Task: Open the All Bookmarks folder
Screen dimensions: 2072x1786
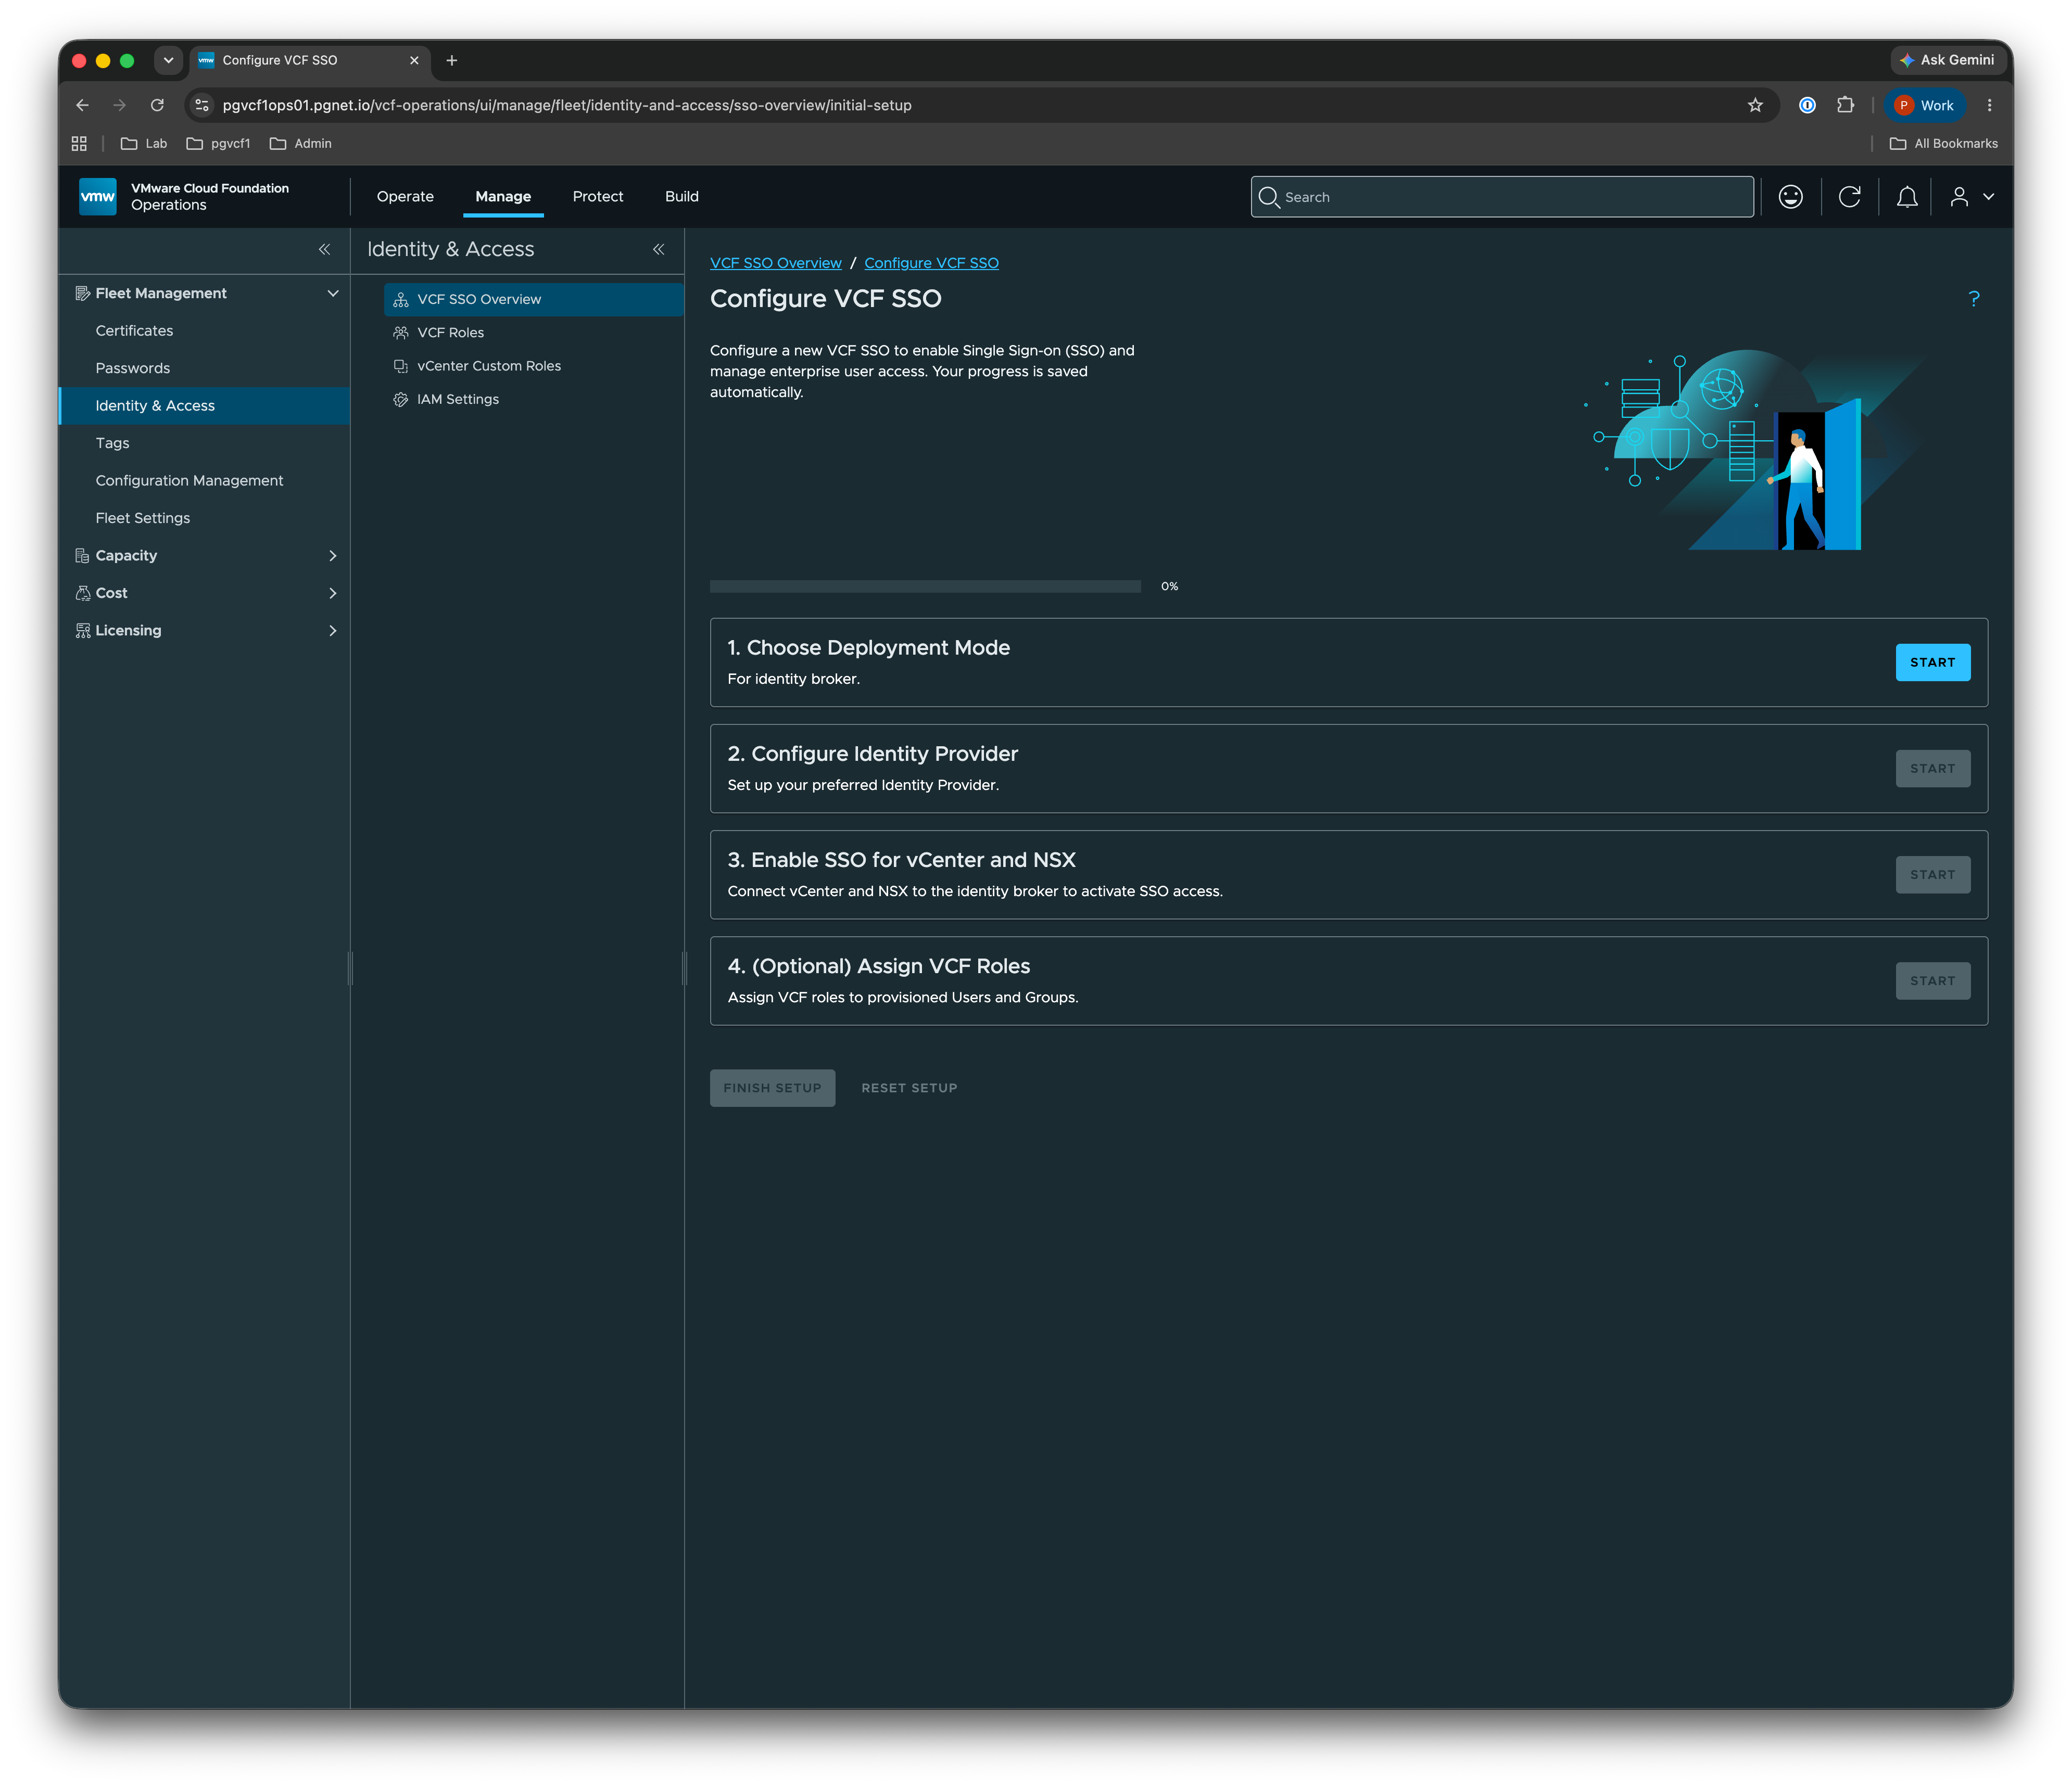Action: pos(1943,143)
